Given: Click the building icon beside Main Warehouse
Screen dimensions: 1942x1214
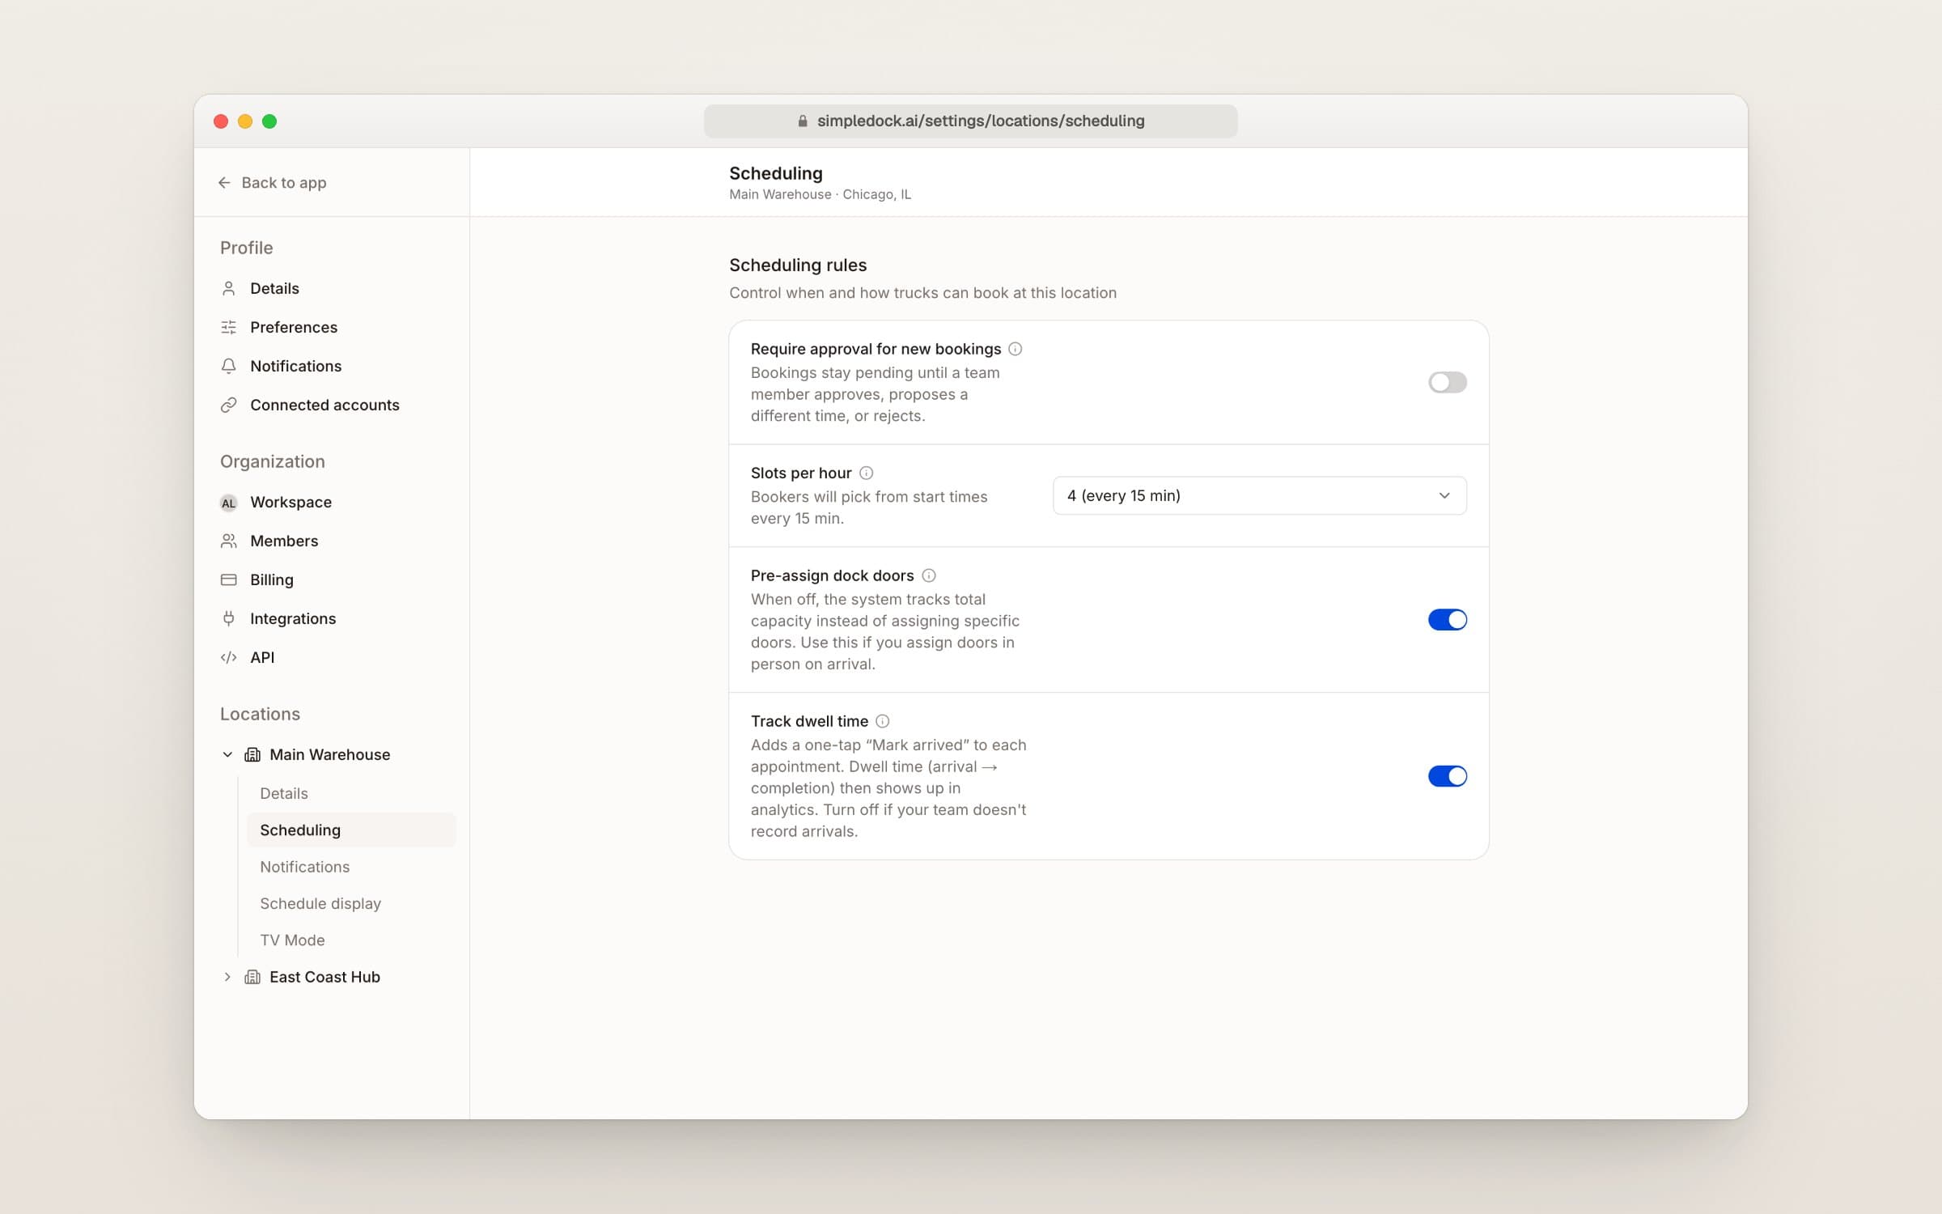Looking at the screenshot, I should click(252, 754).
